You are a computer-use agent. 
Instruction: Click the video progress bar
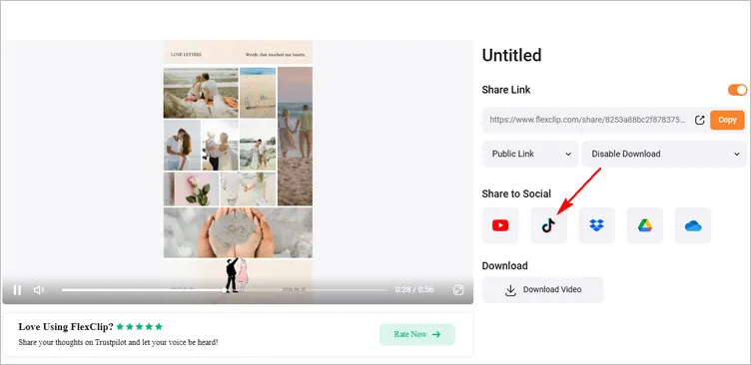click(x=224, y=290)
